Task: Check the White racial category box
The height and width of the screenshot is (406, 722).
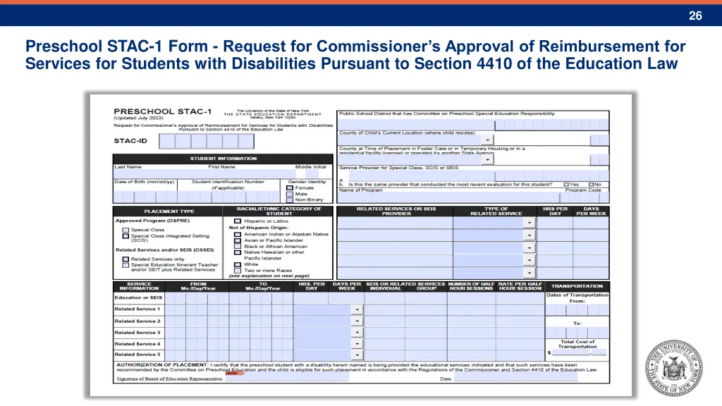Action: click(238, 265)
